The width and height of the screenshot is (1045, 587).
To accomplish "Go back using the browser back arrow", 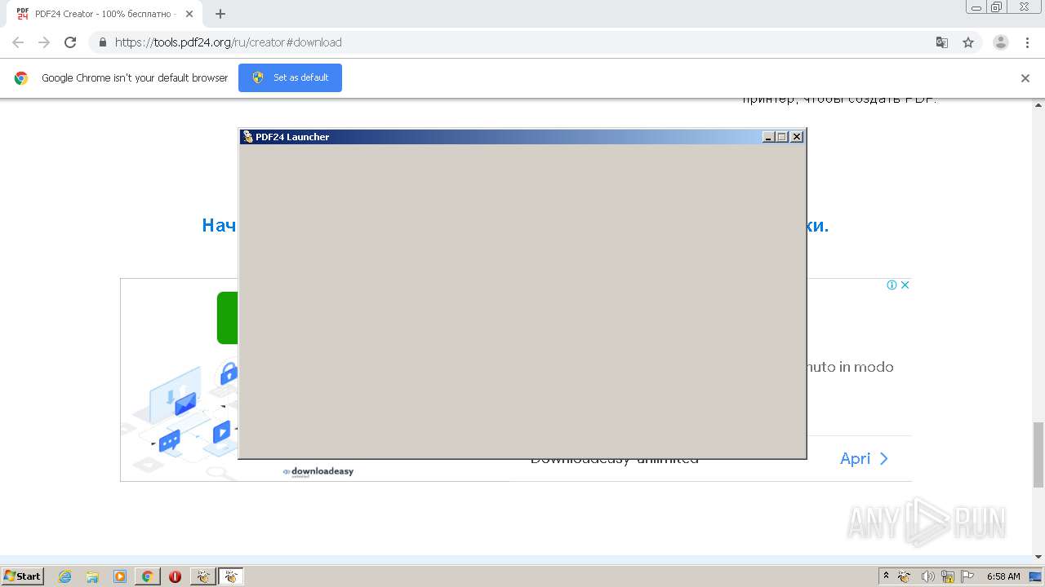I will (x=18, y=42).
